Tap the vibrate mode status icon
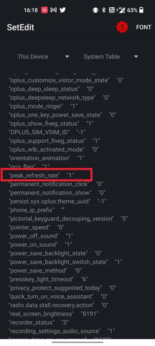The image size is (155, 346). click(x=95, y=10)
